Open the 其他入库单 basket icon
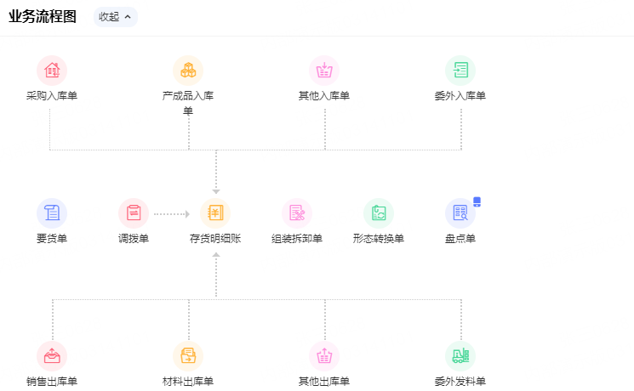Image resolution: width=634 pixels, height=391 pixels. point(324,71)
